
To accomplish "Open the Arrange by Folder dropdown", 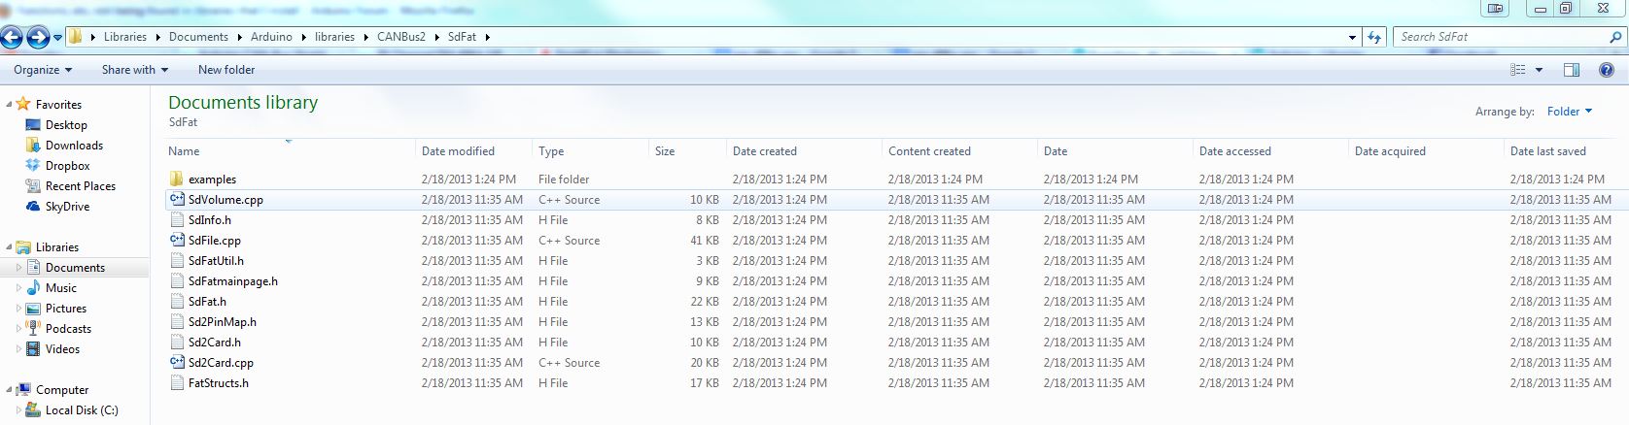I will pyautogui.click(x=1570, y=112).
